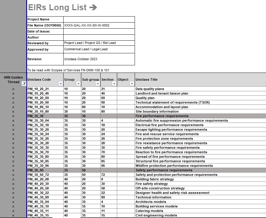Select the 'Project Lead / Project QS / Bid Lead' cell

(99, 43)
